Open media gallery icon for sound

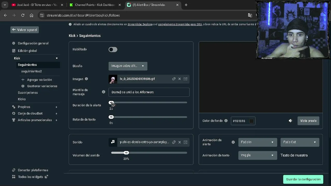[185, 142]
